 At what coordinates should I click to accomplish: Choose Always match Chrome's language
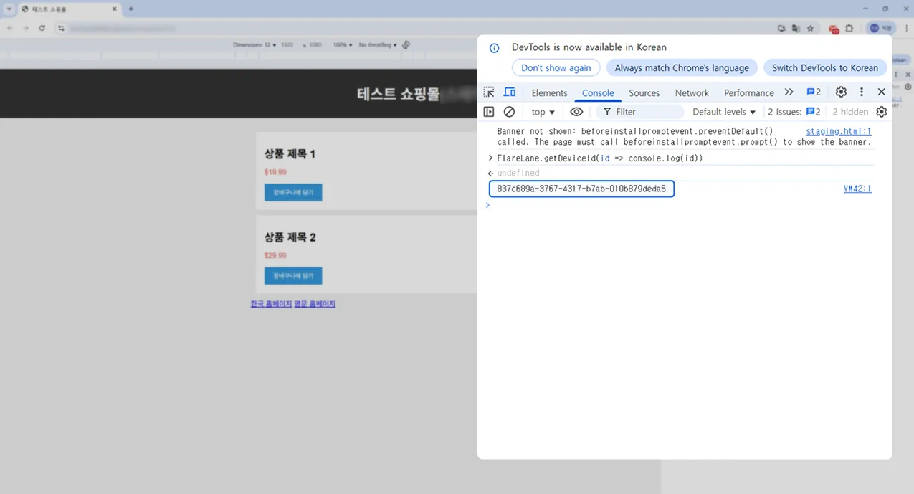point(682,68)
